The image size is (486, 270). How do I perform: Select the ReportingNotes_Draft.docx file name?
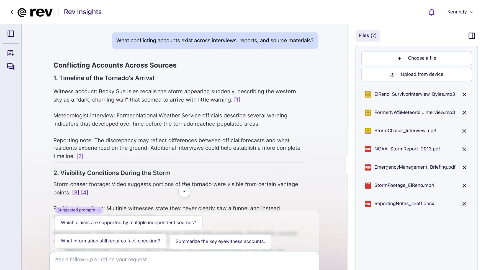click(404, 204)
